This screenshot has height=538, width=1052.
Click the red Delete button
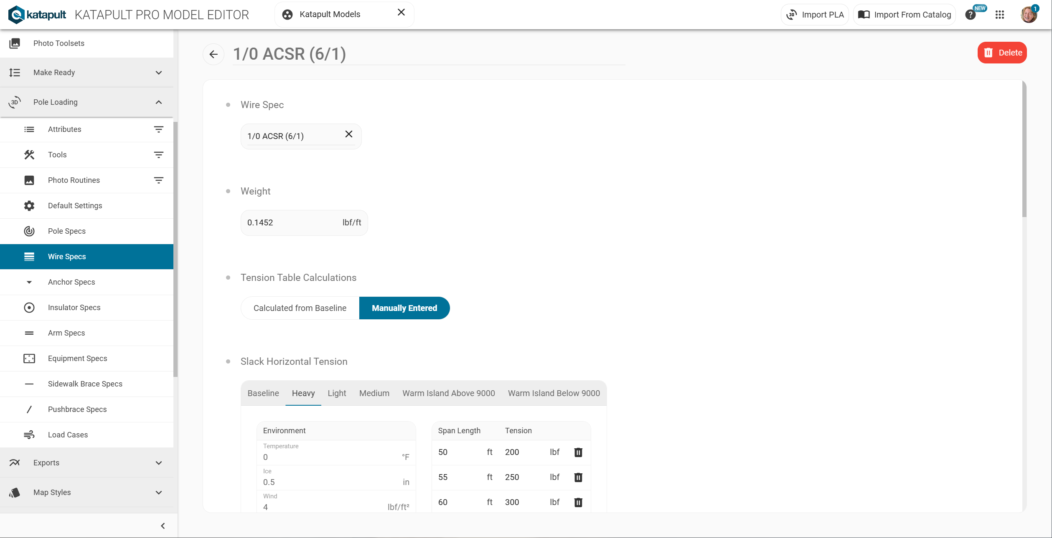coord(1002,53)
